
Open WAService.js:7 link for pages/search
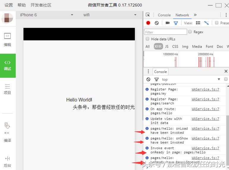point(205,99)
